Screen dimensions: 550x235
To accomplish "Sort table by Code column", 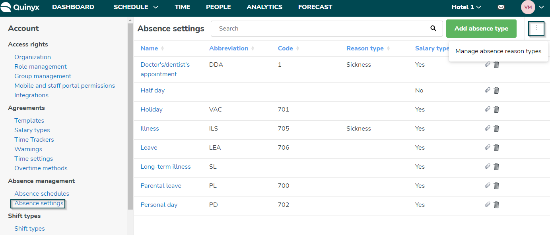I will (x=288, y=48).
